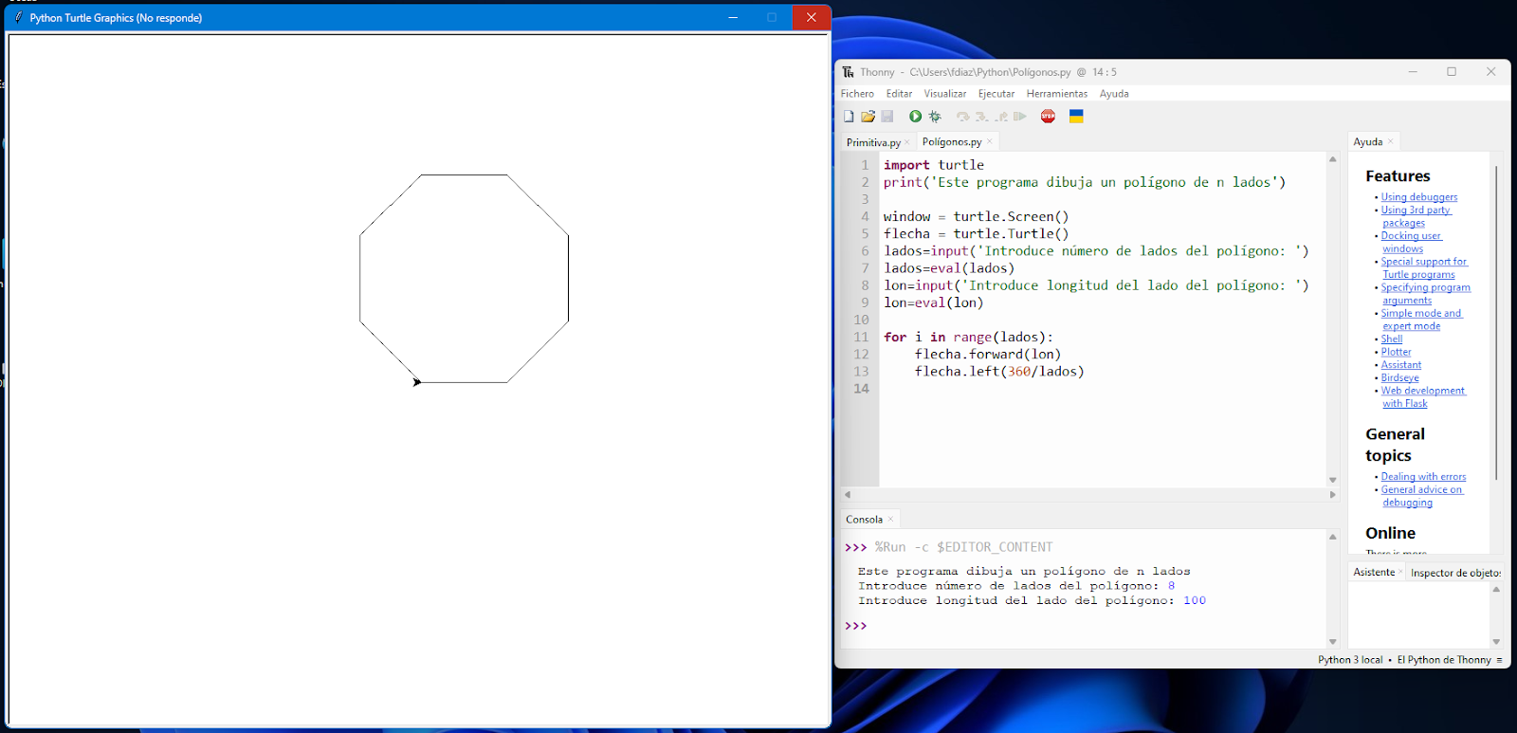Open the Visualizar menu
Image resolution: width=1517 pixels, height=733 pixels.
pos(945,94)
